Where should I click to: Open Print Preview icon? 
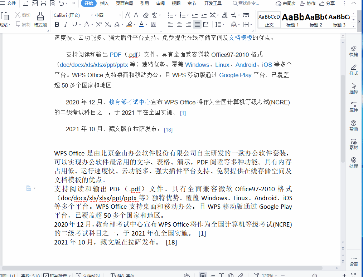(x=53, y=3)
